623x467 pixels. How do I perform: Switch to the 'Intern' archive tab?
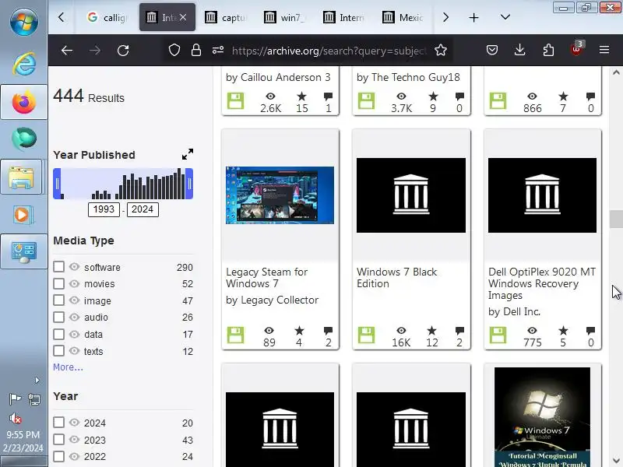344,17
